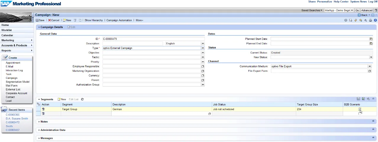Viewport: 378px width, 142px height.
Task: Open value help for File Export Form
Action: tap(369, 71)
